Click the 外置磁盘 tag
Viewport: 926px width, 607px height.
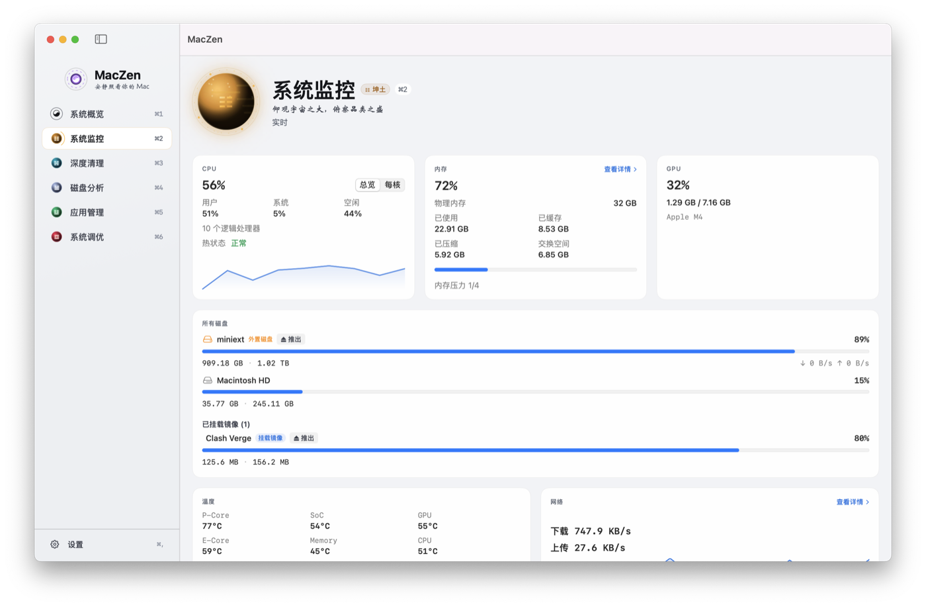pos(260,340)
